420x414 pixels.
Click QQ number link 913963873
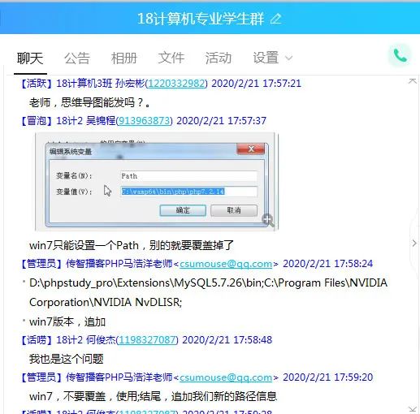click(x=144, y=121)
